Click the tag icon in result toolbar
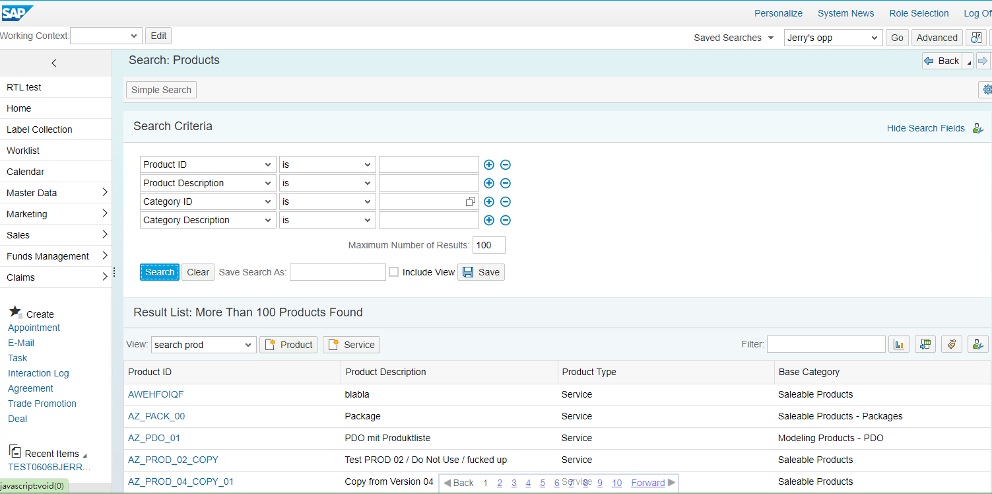 tap(952, 344)
